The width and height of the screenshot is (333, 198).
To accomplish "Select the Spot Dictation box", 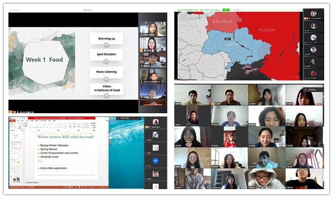I will pos(106,54).
